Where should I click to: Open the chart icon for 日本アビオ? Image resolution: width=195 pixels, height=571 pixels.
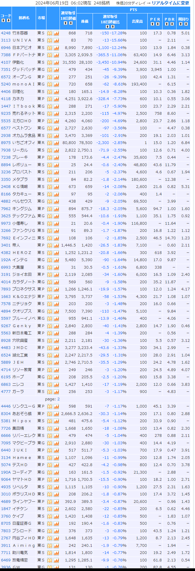pos(56,48)
